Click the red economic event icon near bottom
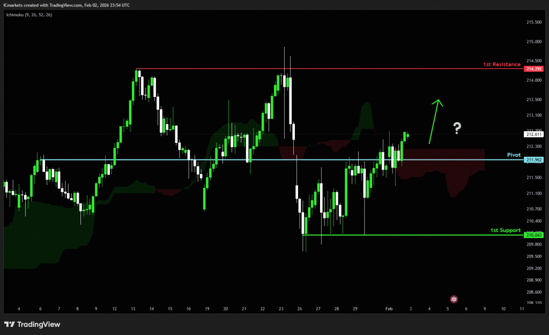The width and height of the screenshot is (549, 335). [454, 299]
